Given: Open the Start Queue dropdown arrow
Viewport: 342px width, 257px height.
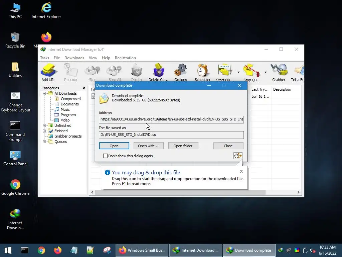Looking at the screenshot, I should (x=238, y=72).
